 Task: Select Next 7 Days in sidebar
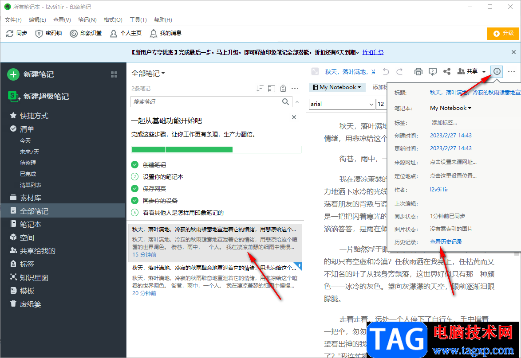coord(30,152)
